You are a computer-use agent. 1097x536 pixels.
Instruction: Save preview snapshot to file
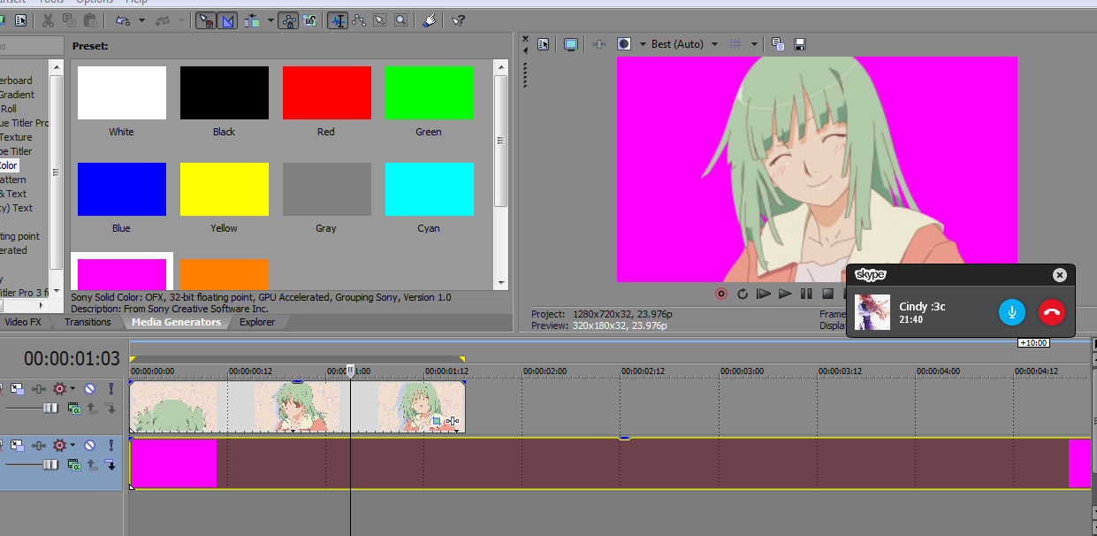[799, 43]
